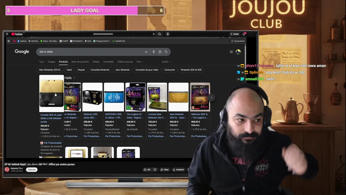Subscribe to the Nessma TV channel
Screen dimensions: 346x195
coord(32,170)
